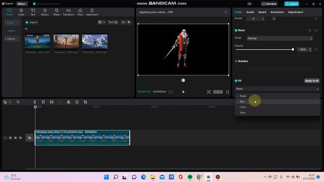This screenshot has width=324, height=182.
Task: Click the Opacity percentage field
Action: point(303,50)
